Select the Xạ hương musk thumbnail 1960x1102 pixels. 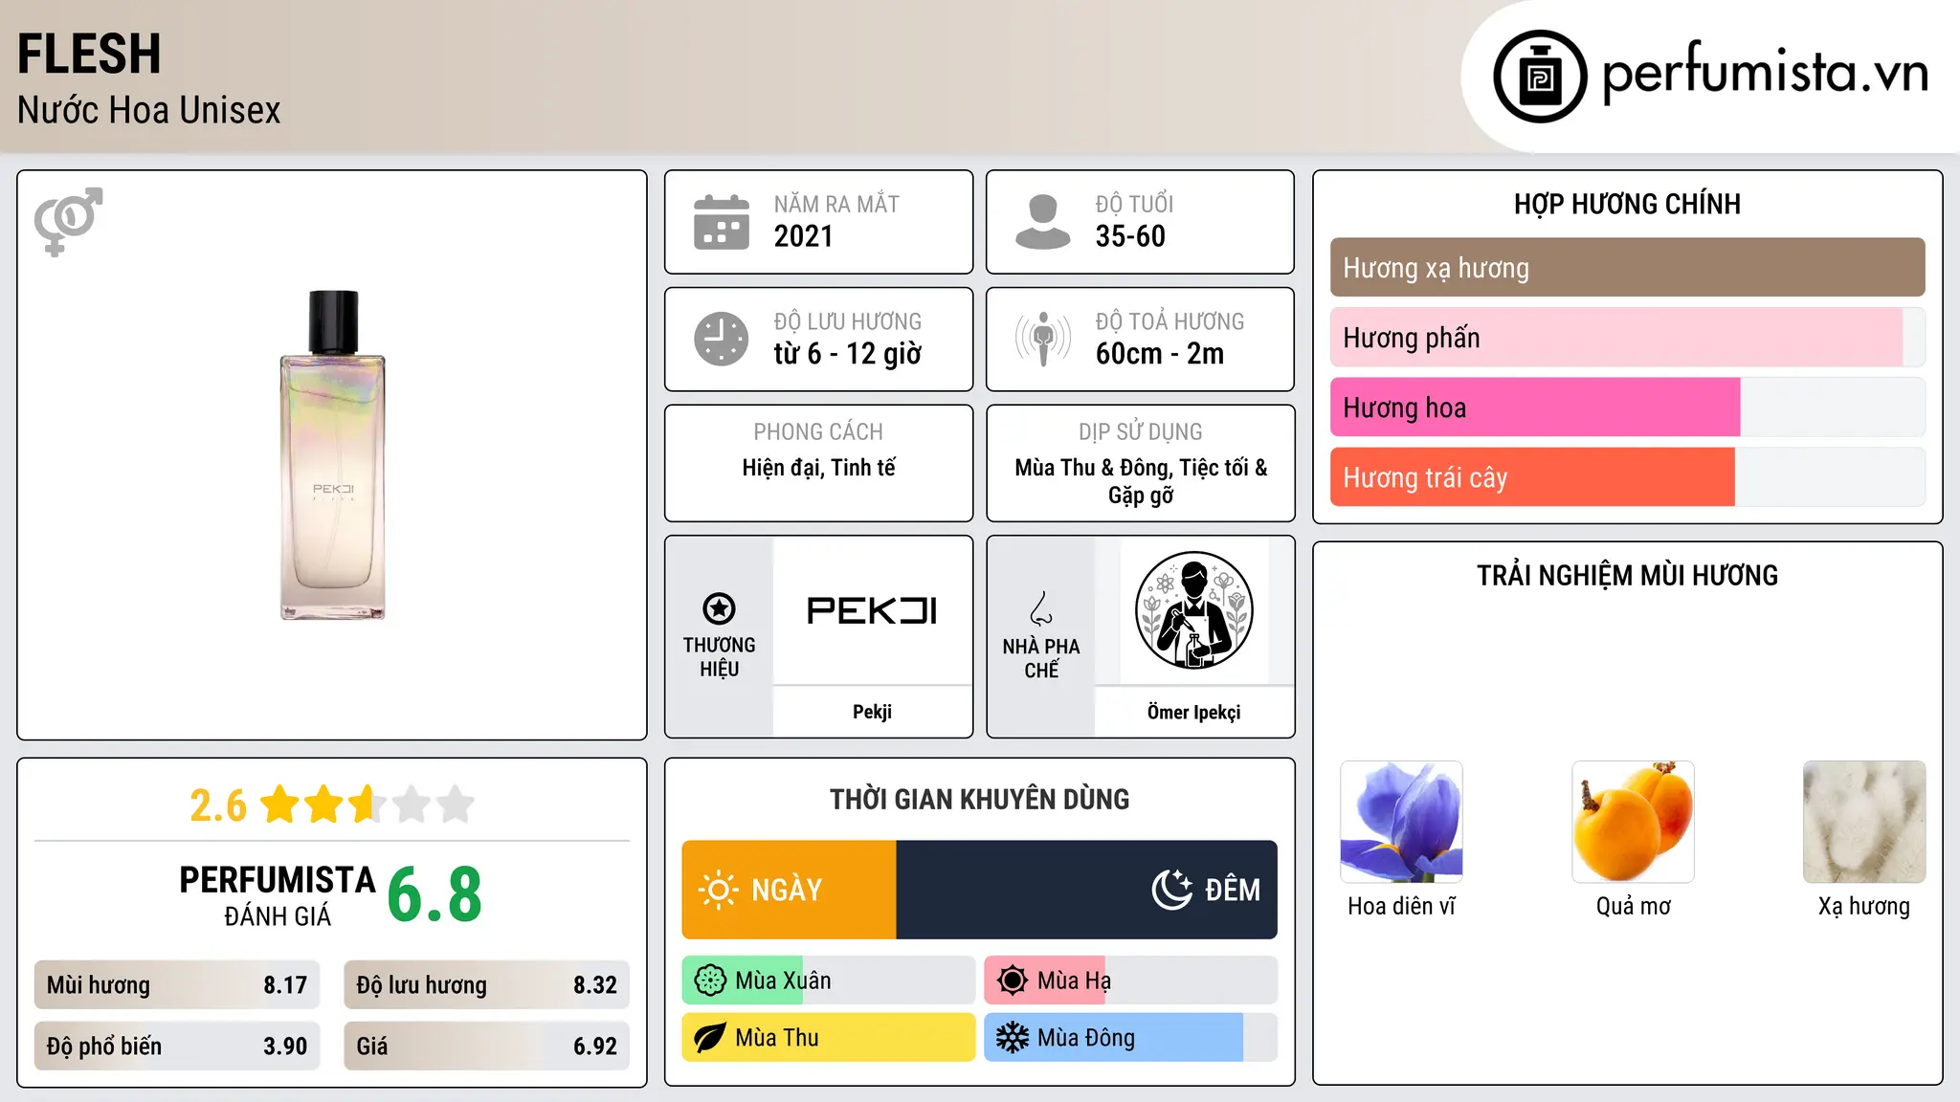[x=1864, y=822]
